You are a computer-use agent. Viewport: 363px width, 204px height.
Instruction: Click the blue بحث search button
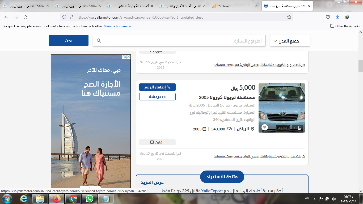69,40
